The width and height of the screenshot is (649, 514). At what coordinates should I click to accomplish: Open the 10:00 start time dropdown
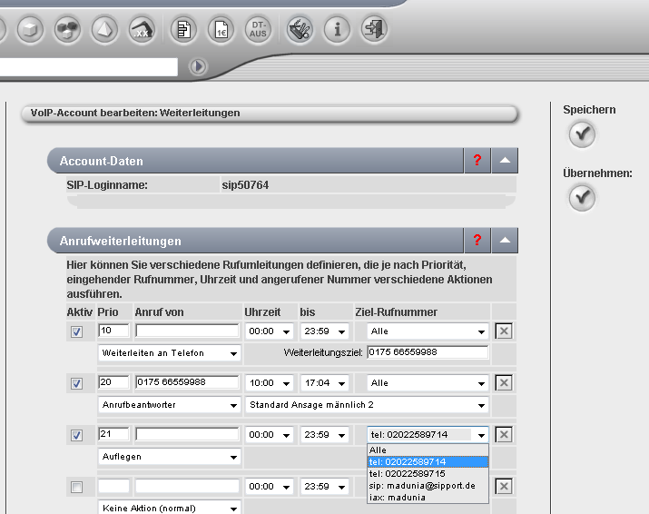tap(270, 383)
